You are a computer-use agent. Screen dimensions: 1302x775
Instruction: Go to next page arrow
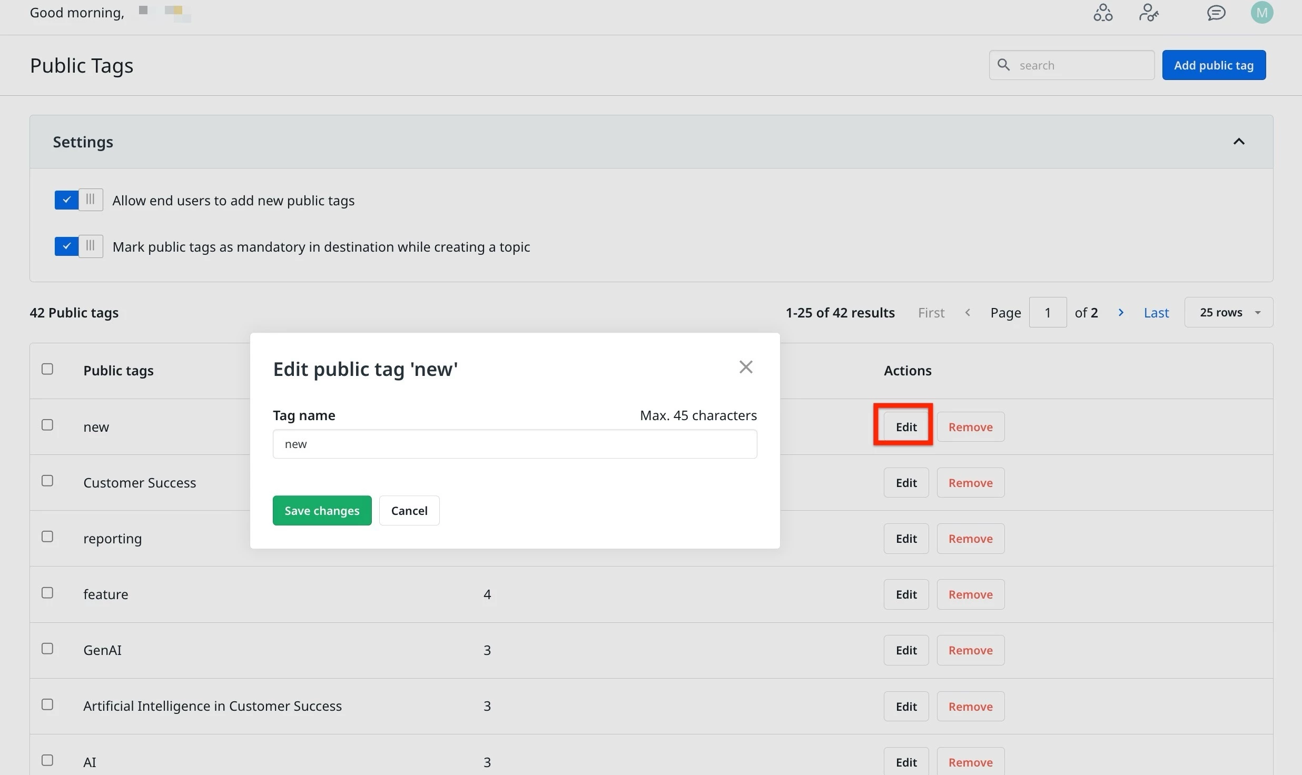[x=1121, y=313]
